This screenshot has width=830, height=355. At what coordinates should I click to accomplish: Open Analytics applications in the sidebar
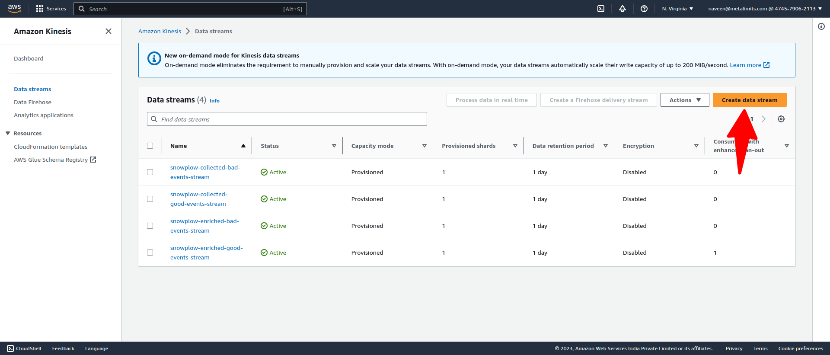(x=44, y=115)
